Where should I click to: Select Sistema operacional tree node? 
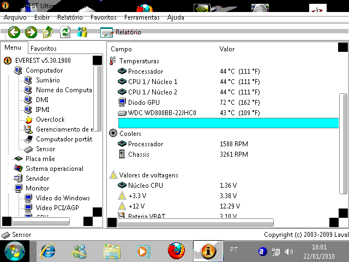(x=55, y=169)
